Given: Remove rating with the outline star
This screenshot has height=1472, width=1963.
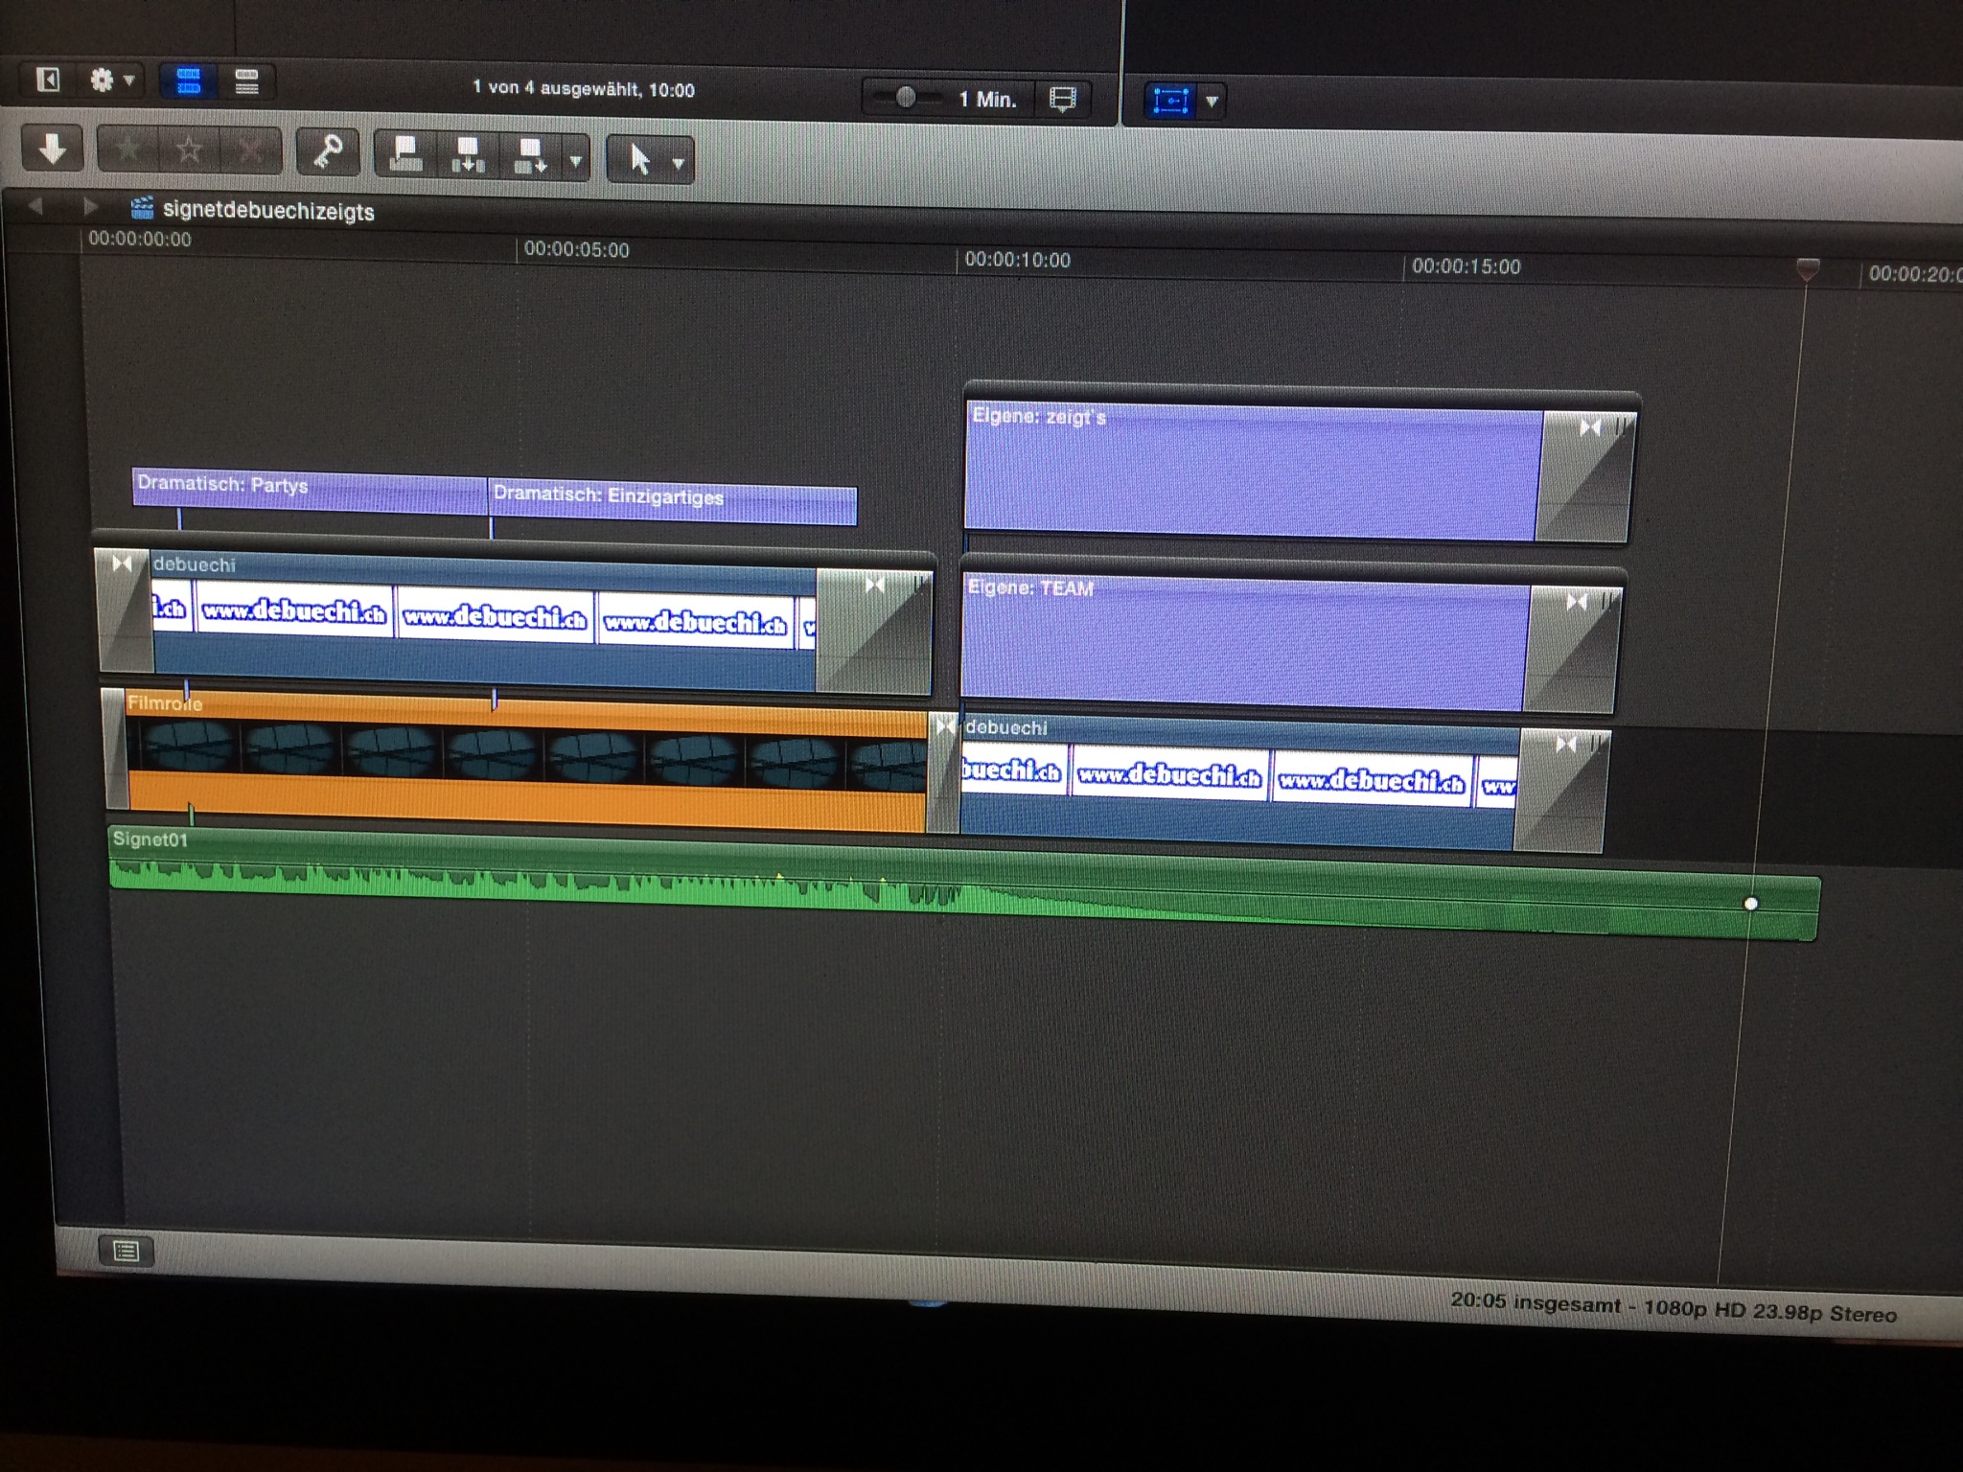Looking at the screenshot, I should [x=189, y=150].
